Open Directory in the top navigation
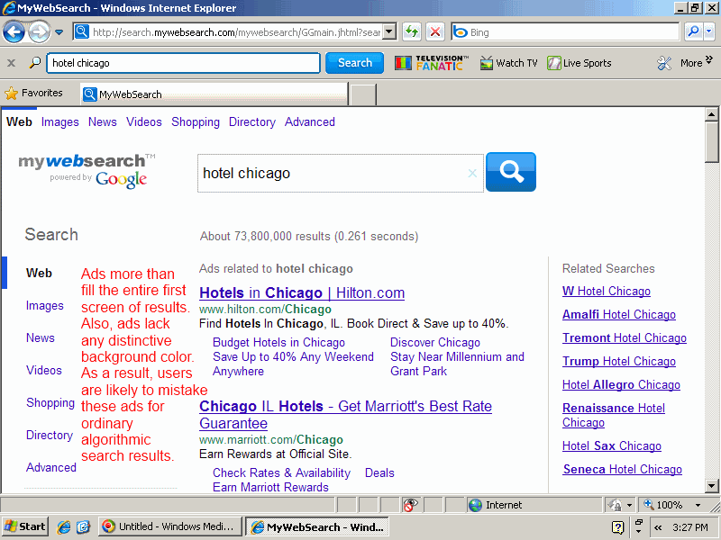Image resolution: width=721 pixels, height=540 pixels. click(252, 122)
